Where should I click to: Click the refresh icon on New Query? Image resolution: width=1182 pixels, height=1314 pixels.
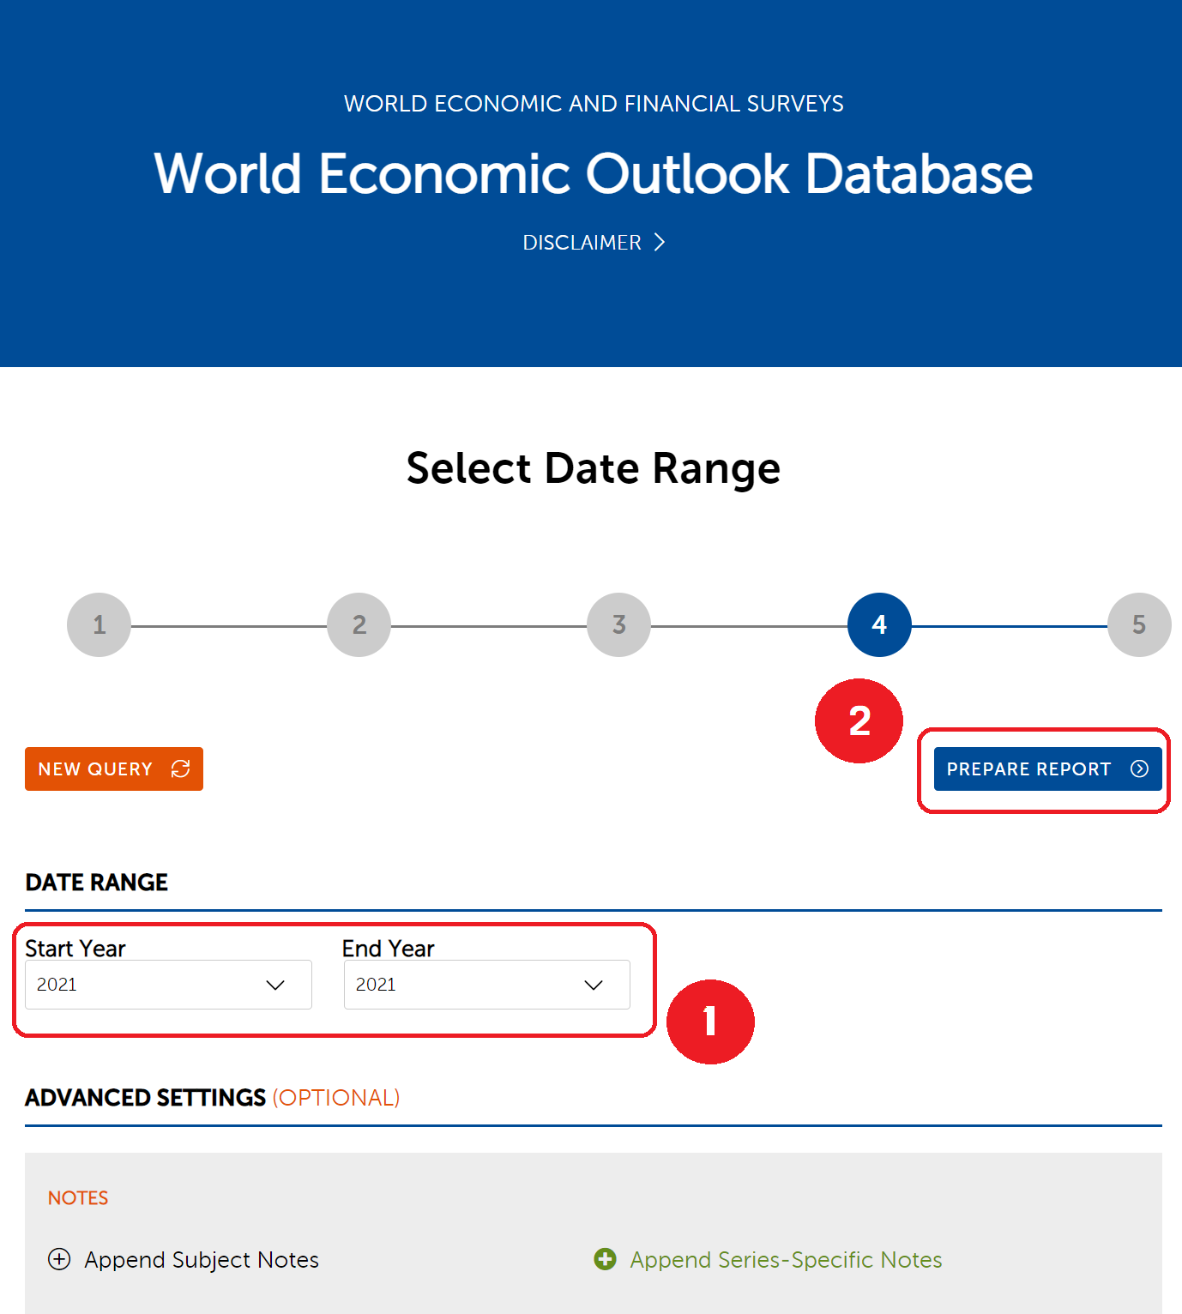[x=180, y=769]
